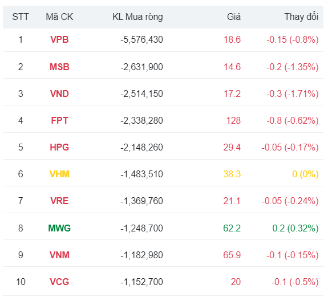Click the change value -0.15 (-0.8%)
328x297 pixels.
coord(293,40)
